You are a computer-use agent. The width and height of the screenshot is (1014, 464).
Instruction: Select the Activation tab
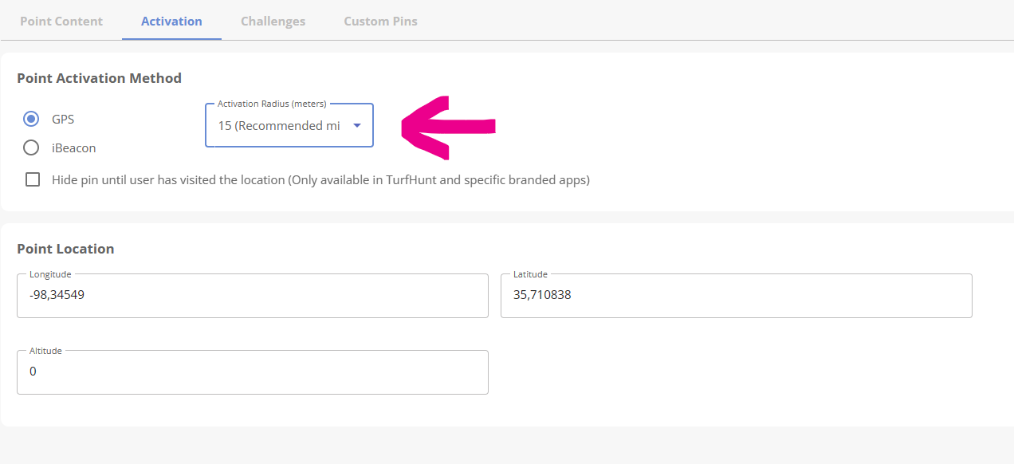click(171, 21)
